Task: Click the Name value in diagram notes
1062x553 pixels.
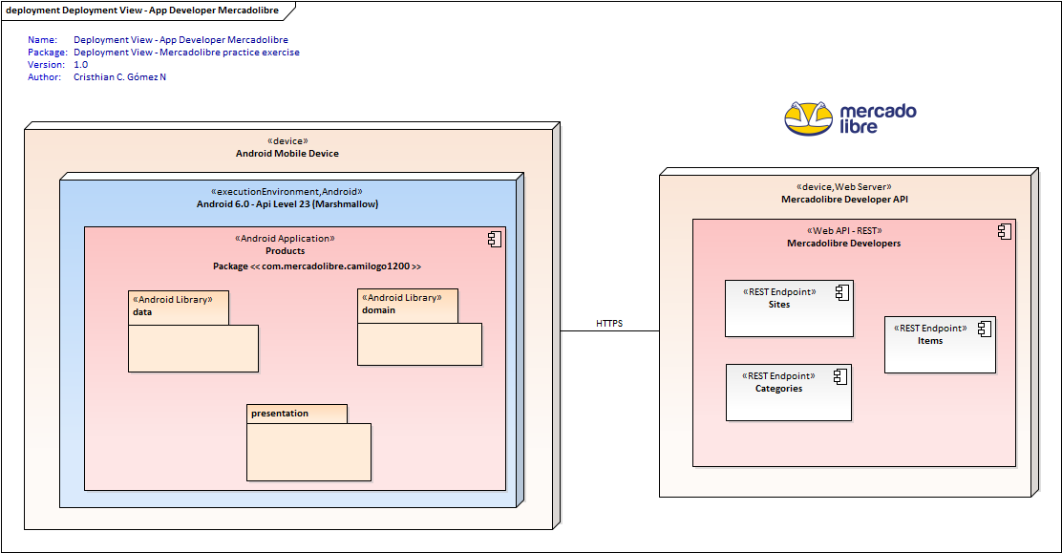Action: point(181,40)
